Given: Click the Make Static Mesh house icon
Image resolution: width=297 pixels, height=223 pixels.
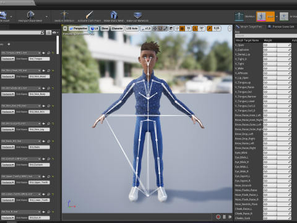Looking at the screenshot, I should (x=114, y=15).
